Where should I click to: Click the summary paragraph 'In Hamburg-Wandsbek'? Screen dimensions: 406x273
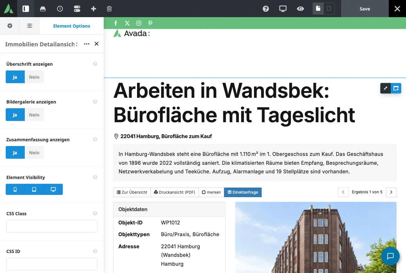click(x=255, y=163)
